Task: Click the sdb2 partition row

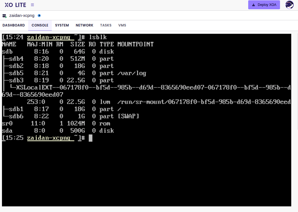Action: 58,66
